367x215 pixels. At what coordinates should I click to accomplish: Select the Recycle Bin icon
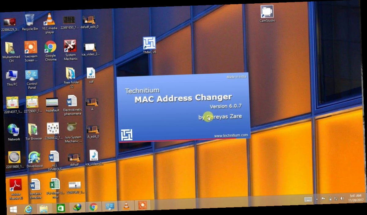pyautogui.click(x=30, y=22)
